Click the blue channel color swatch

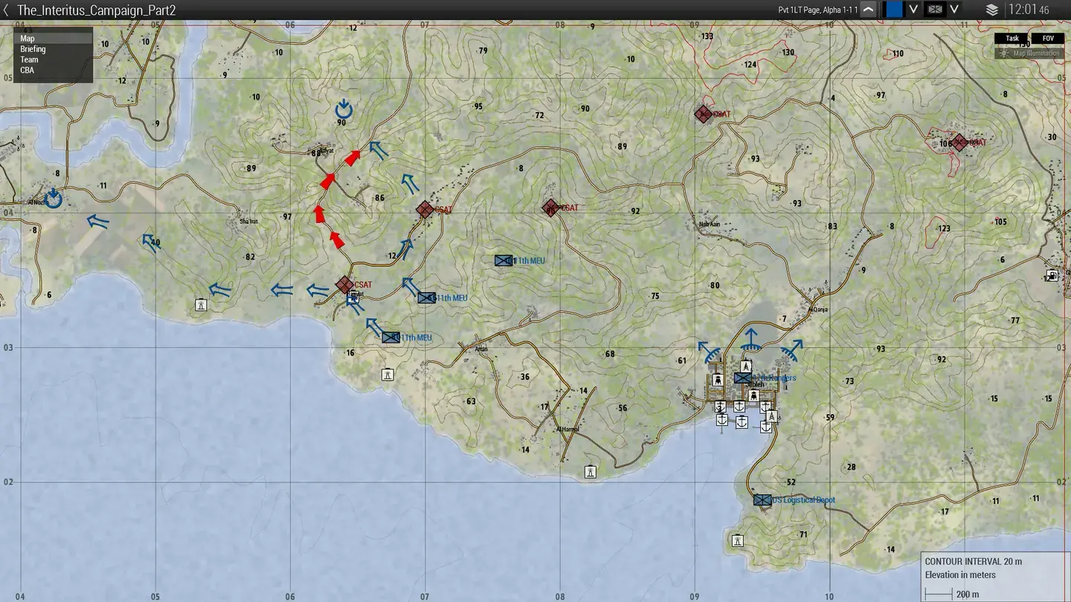892,9
